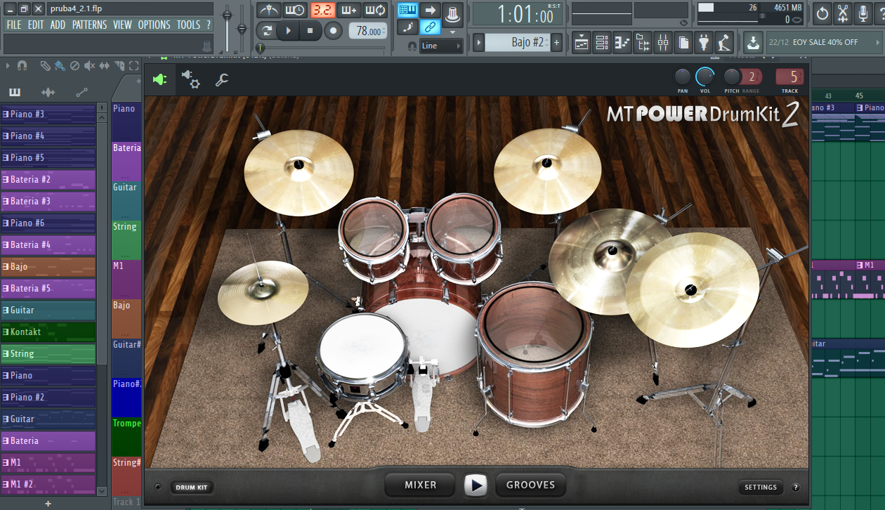This screenshot has width=885, height=510.
Task: Click the master pitch slider
Action: 242,28
